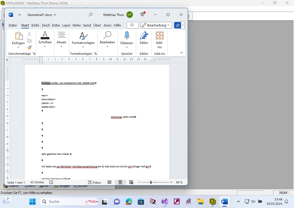Click the MT account avatar

130,15
